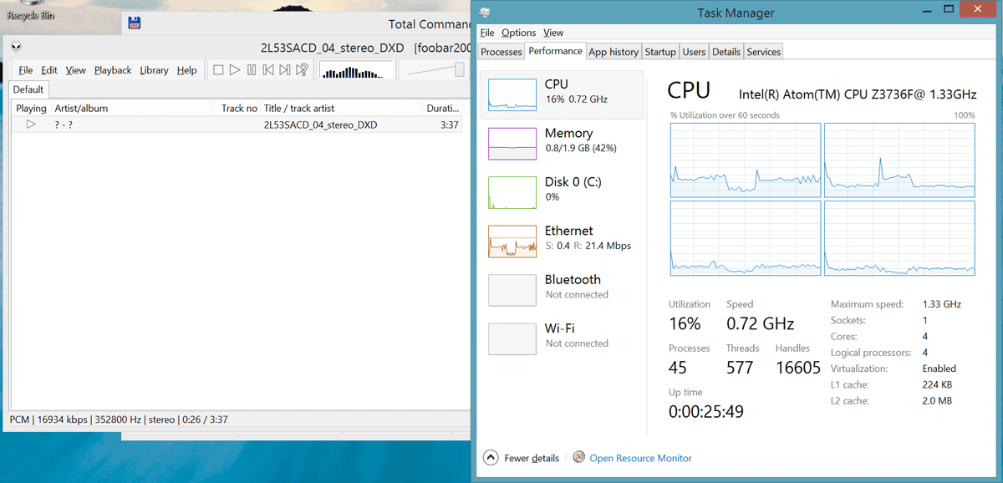Collapse view with Fewer details button
Image resolution: width=1003 pixels, height=483 pixels.
pos(522,458)
